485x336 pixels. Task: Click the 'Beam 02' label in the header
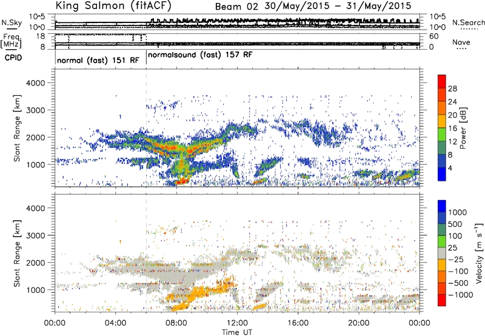236,7
